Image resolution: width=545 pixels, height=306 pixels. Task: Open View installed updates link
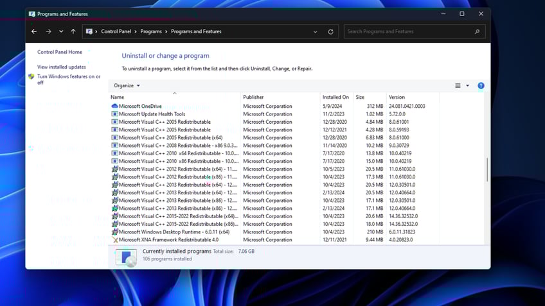point(62,67)
